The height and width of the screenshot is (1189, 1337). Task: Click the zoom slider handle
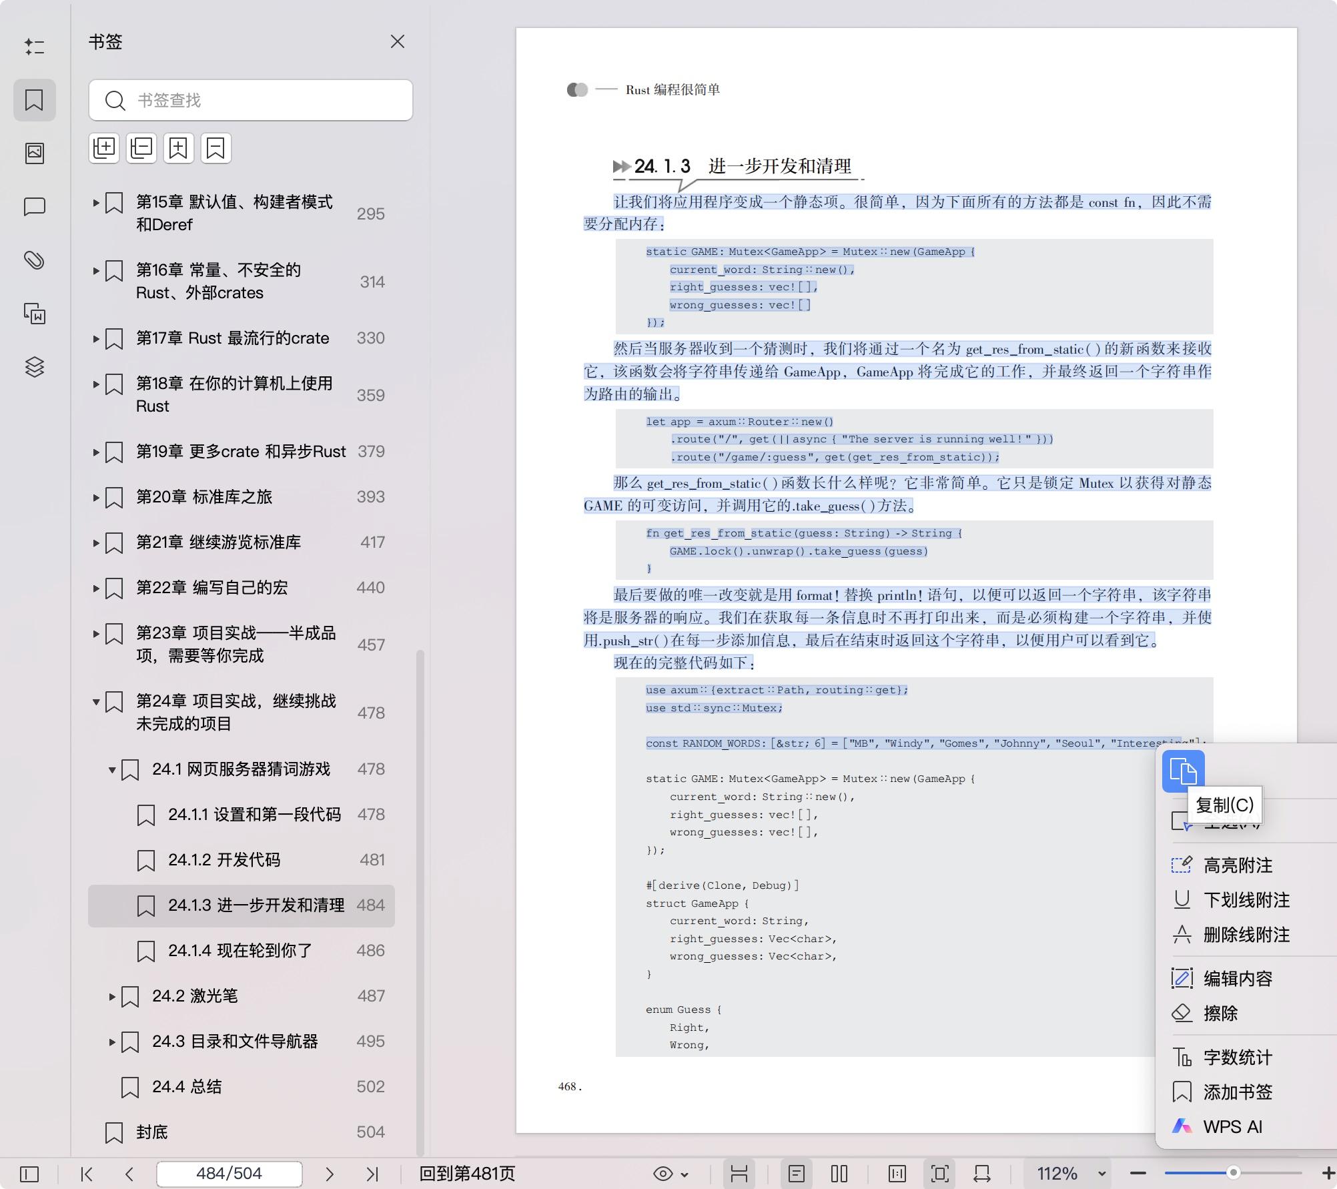point(1233,1172)
